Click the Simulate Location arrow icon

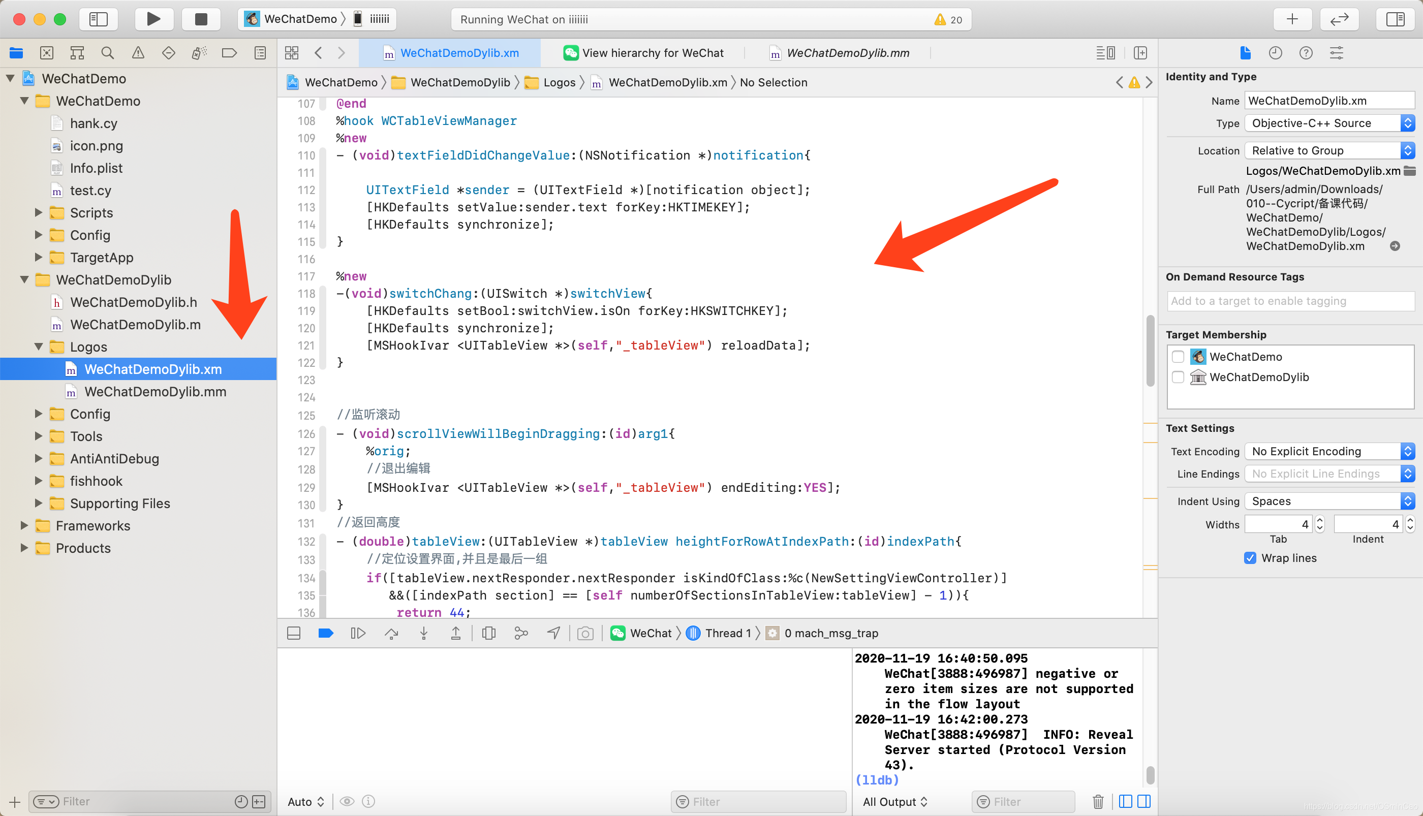tap(553, 633)
